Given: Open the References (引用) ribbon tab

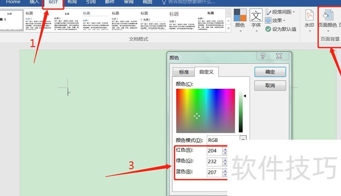Looking at the screenshot, I should click(x=91, y=2).
